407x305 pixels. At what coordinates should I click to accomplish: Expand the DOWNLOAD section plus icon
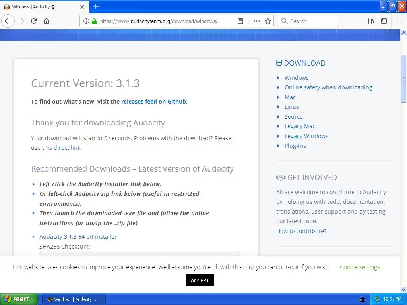point(279,63)
